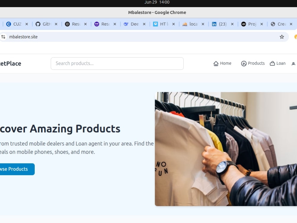Click the clothing rack hero image
This screenshot has width=297, height=223.
point(226,149)
